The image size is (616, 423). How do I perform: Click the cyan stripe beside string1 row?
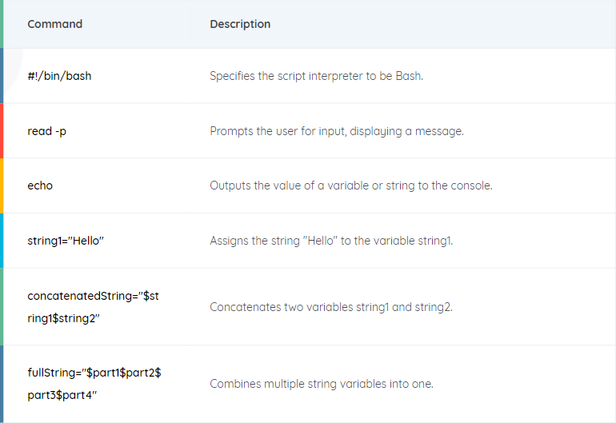point(2,241)
